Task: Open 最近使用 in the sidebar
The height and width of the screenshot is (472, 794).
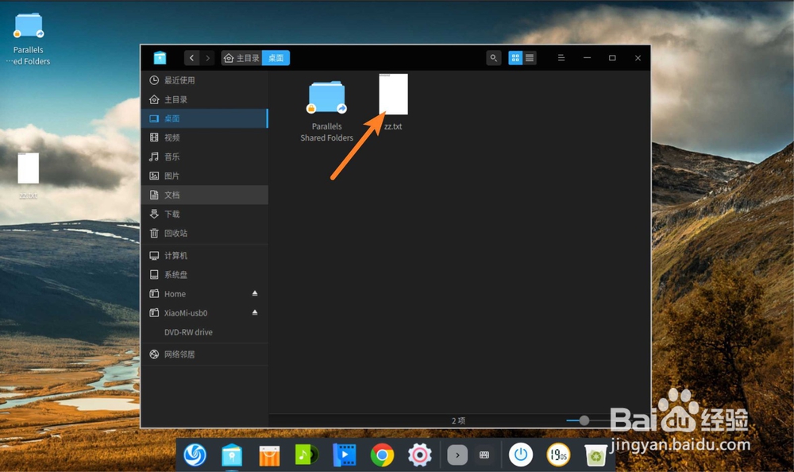Action: tap(205, 80)
